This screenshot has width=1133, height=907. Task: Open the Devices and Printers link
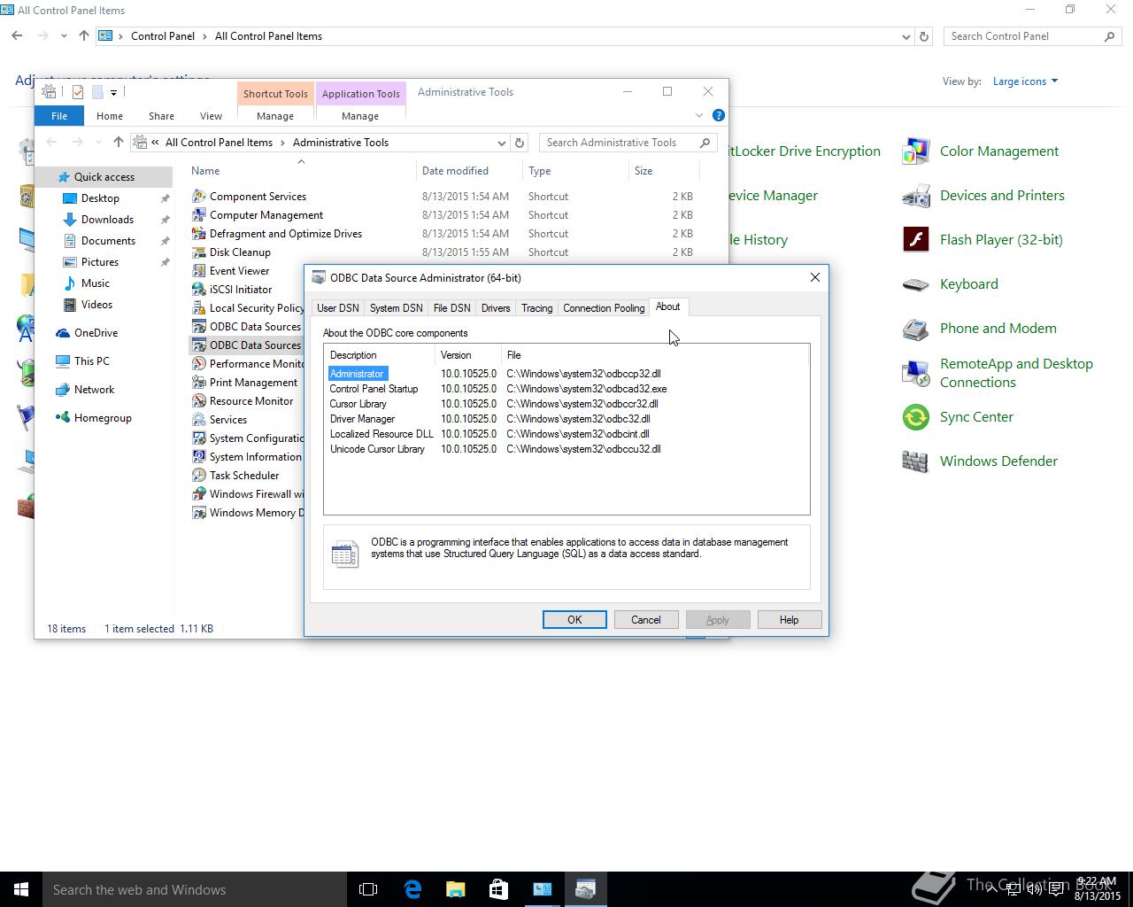[1002, 196]
